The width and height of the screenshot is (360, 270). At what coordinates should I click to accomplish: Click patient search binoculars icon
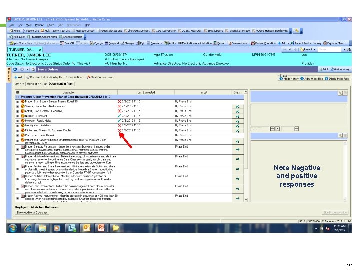pyautogui.click(x=349, y=49)
